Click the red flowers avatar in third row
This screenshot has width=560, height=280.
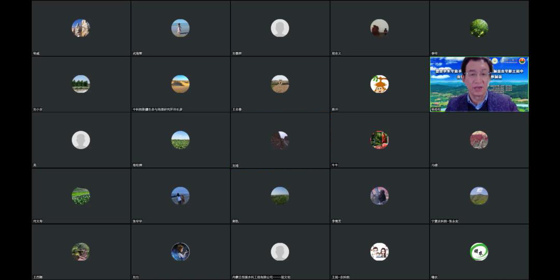tap(479, 140)
